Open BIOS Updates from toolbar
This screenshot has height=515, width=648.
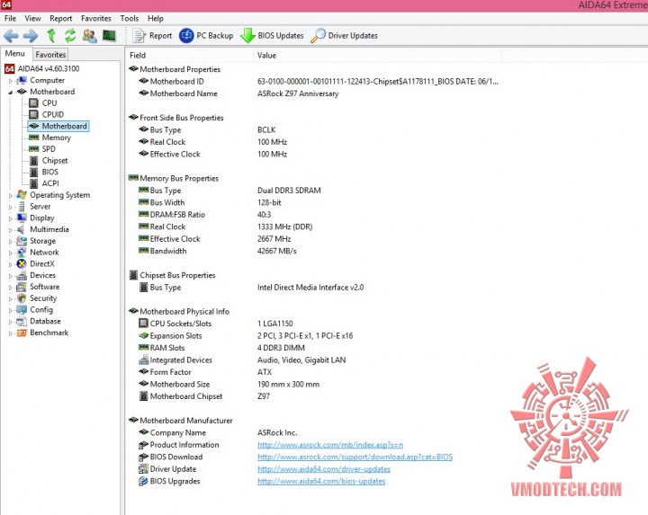tap(272, 36)
